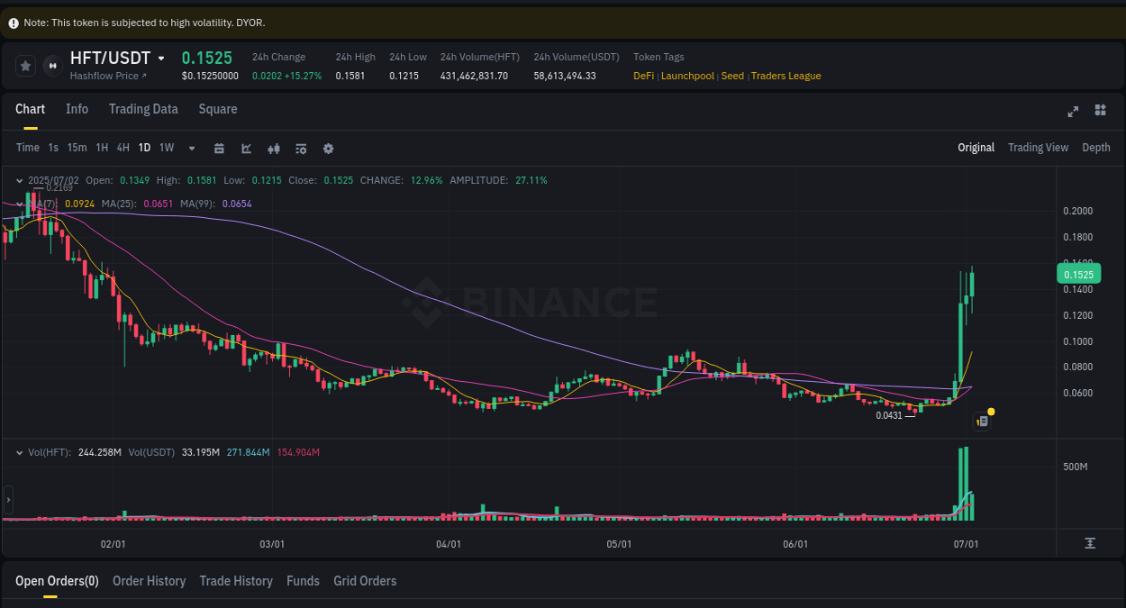Screen dimensions: 1126x608
Task: Switch to the Trading Data tab
Action: (x=143, y=109)
